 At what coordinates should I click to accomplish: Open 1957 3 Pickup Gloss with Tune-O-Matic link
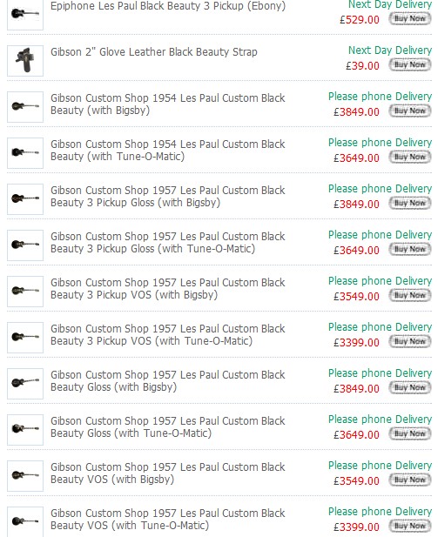tap(167, 243)
